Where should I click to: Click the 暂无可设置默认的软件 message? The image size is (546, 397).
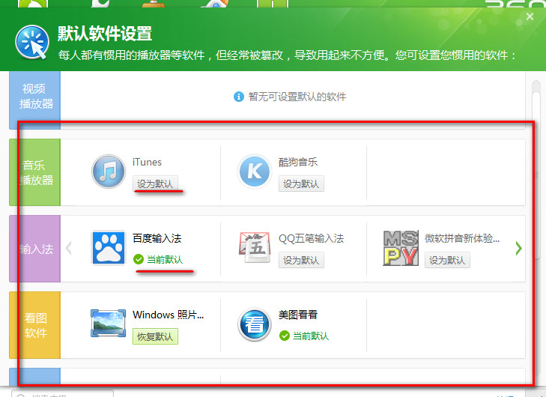coord(297,97)
